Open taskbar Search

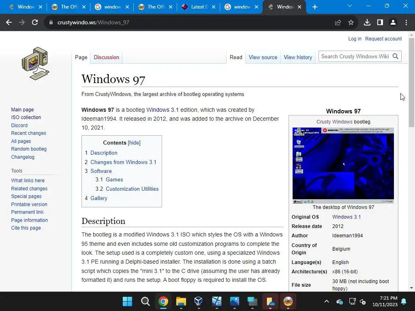[x=145, y=301]
